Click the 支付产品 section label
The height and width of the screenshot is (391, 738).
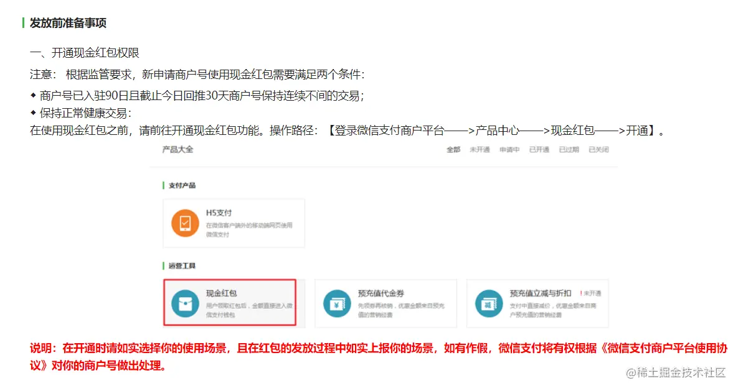[182, 186]
